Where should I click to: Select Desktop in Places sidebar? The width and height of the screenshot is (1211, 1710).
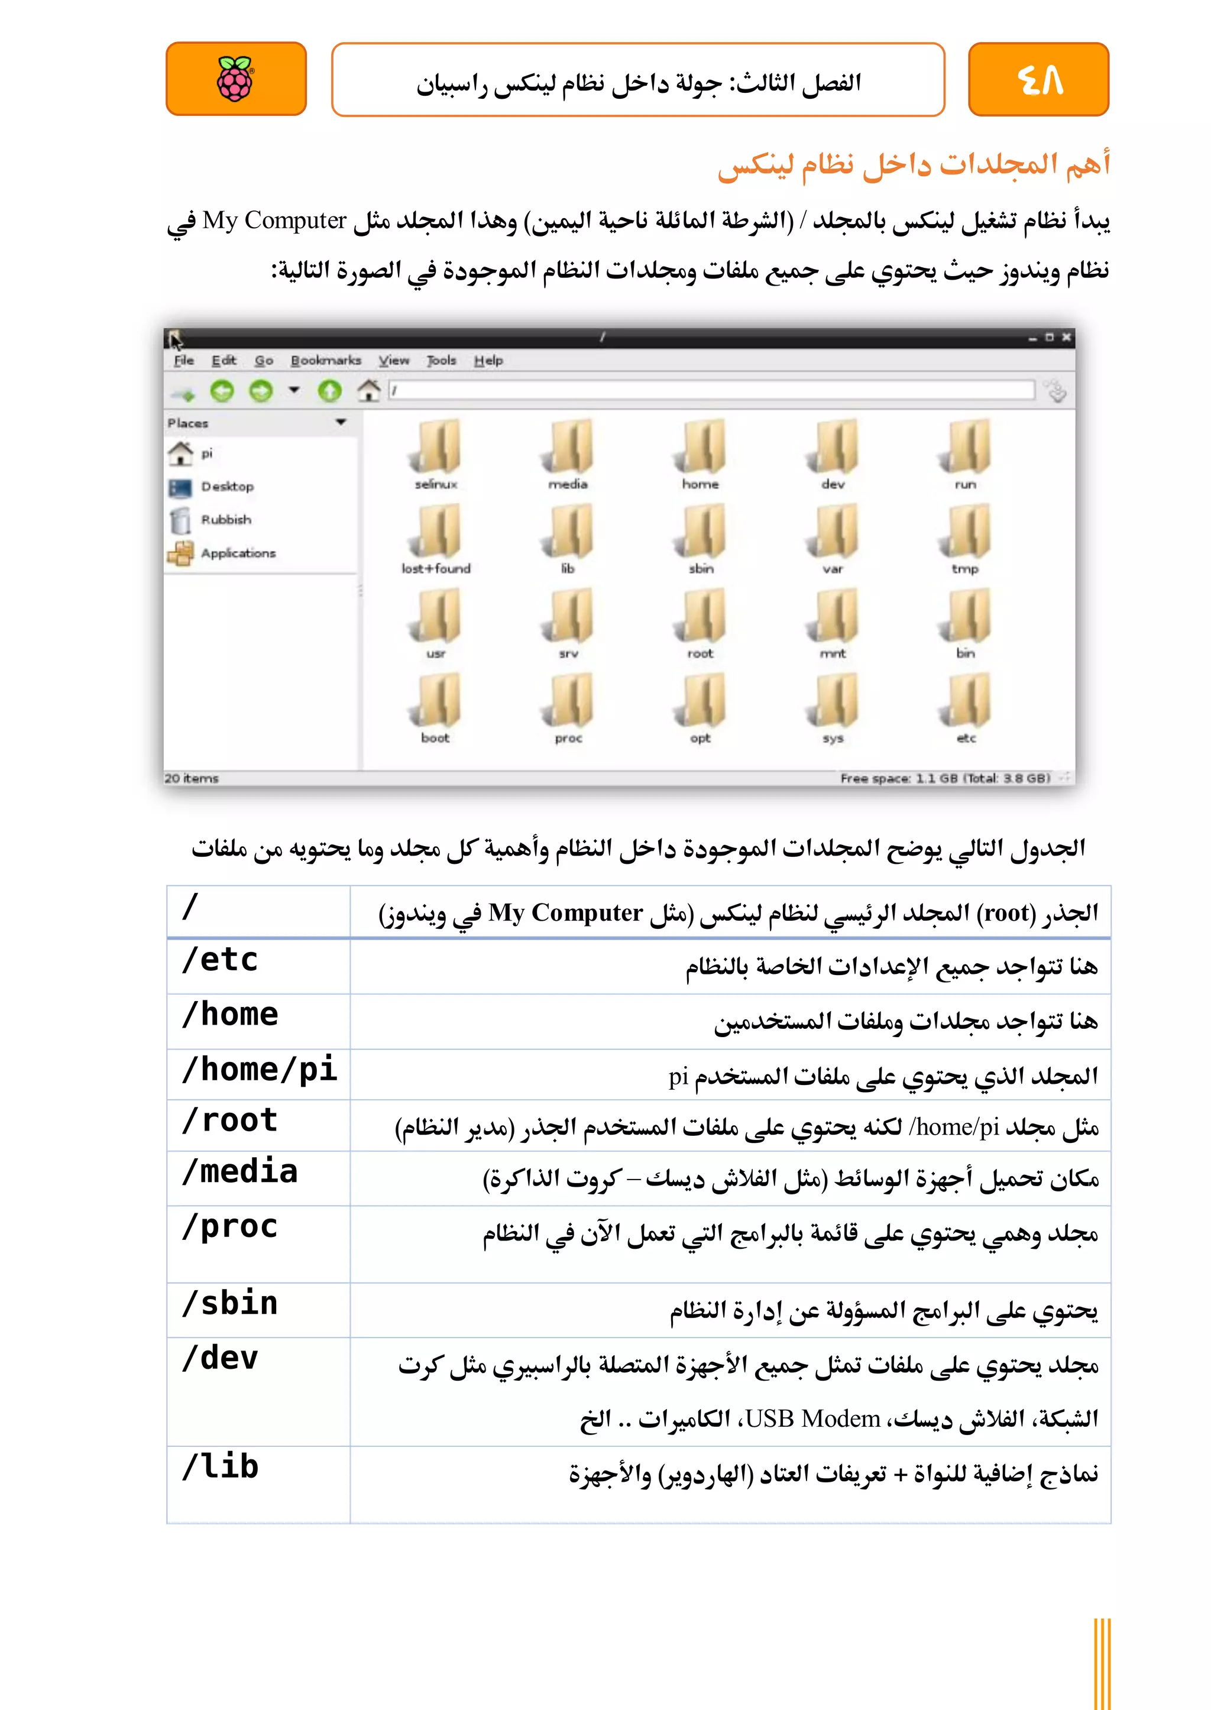(261, 486)
